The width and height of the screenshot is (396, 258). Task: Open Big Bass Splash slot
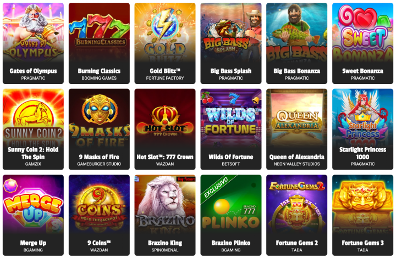click(231, 43)
